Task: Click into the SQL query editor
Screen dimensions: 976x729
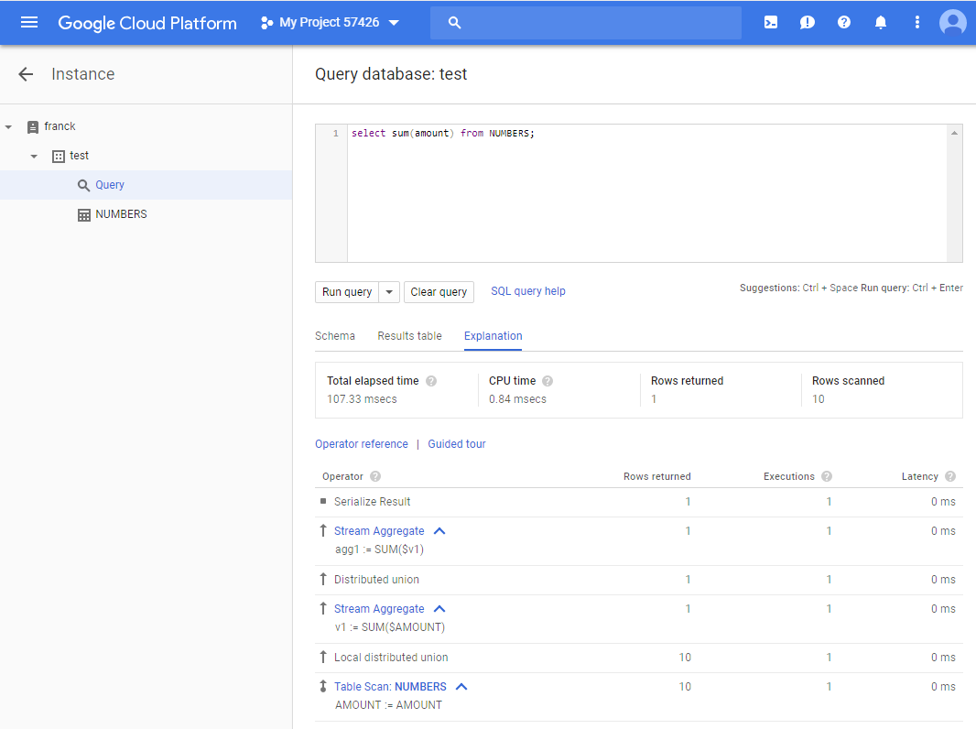Action: (646, 193)
